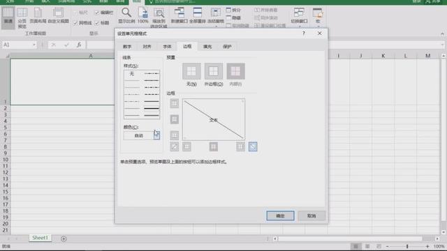This screenshot has height=251, width=447.
Task: Toggle the inside vertical border button
Action: (213, 147)
